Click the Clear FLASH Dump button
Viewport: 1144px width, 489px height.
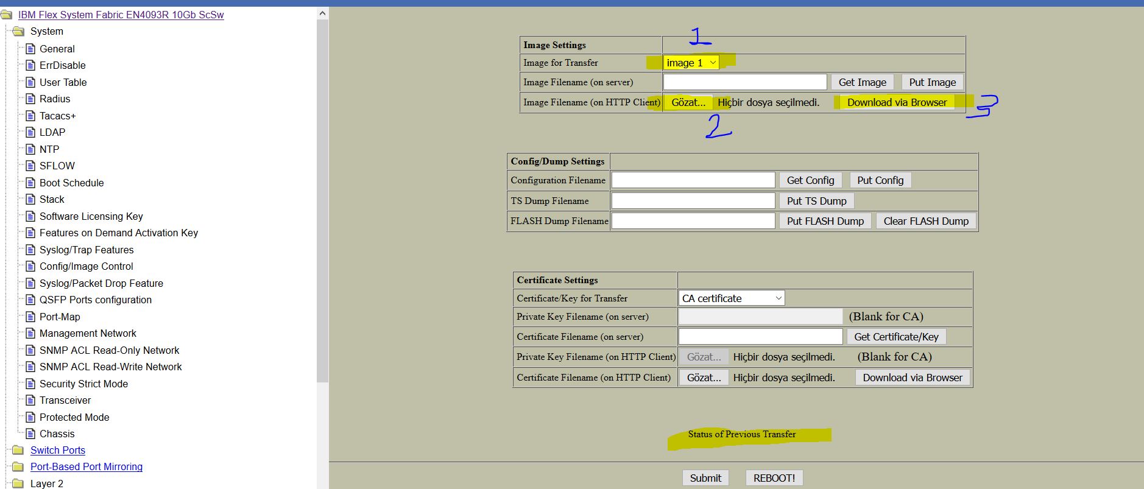926,221
